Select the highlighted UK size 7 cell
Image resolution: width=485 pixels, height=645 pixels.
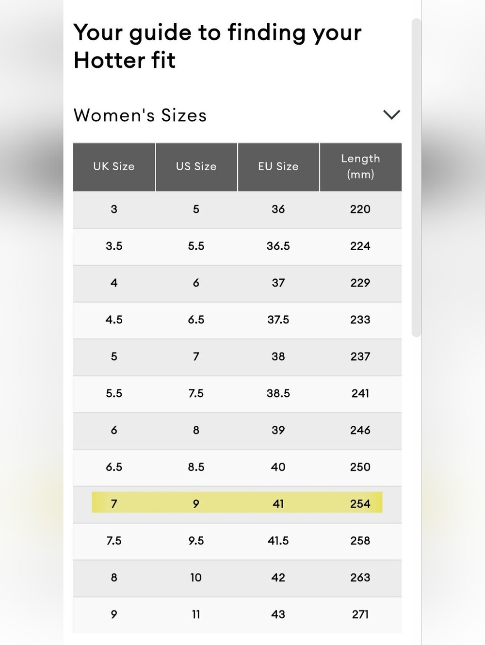114,504
